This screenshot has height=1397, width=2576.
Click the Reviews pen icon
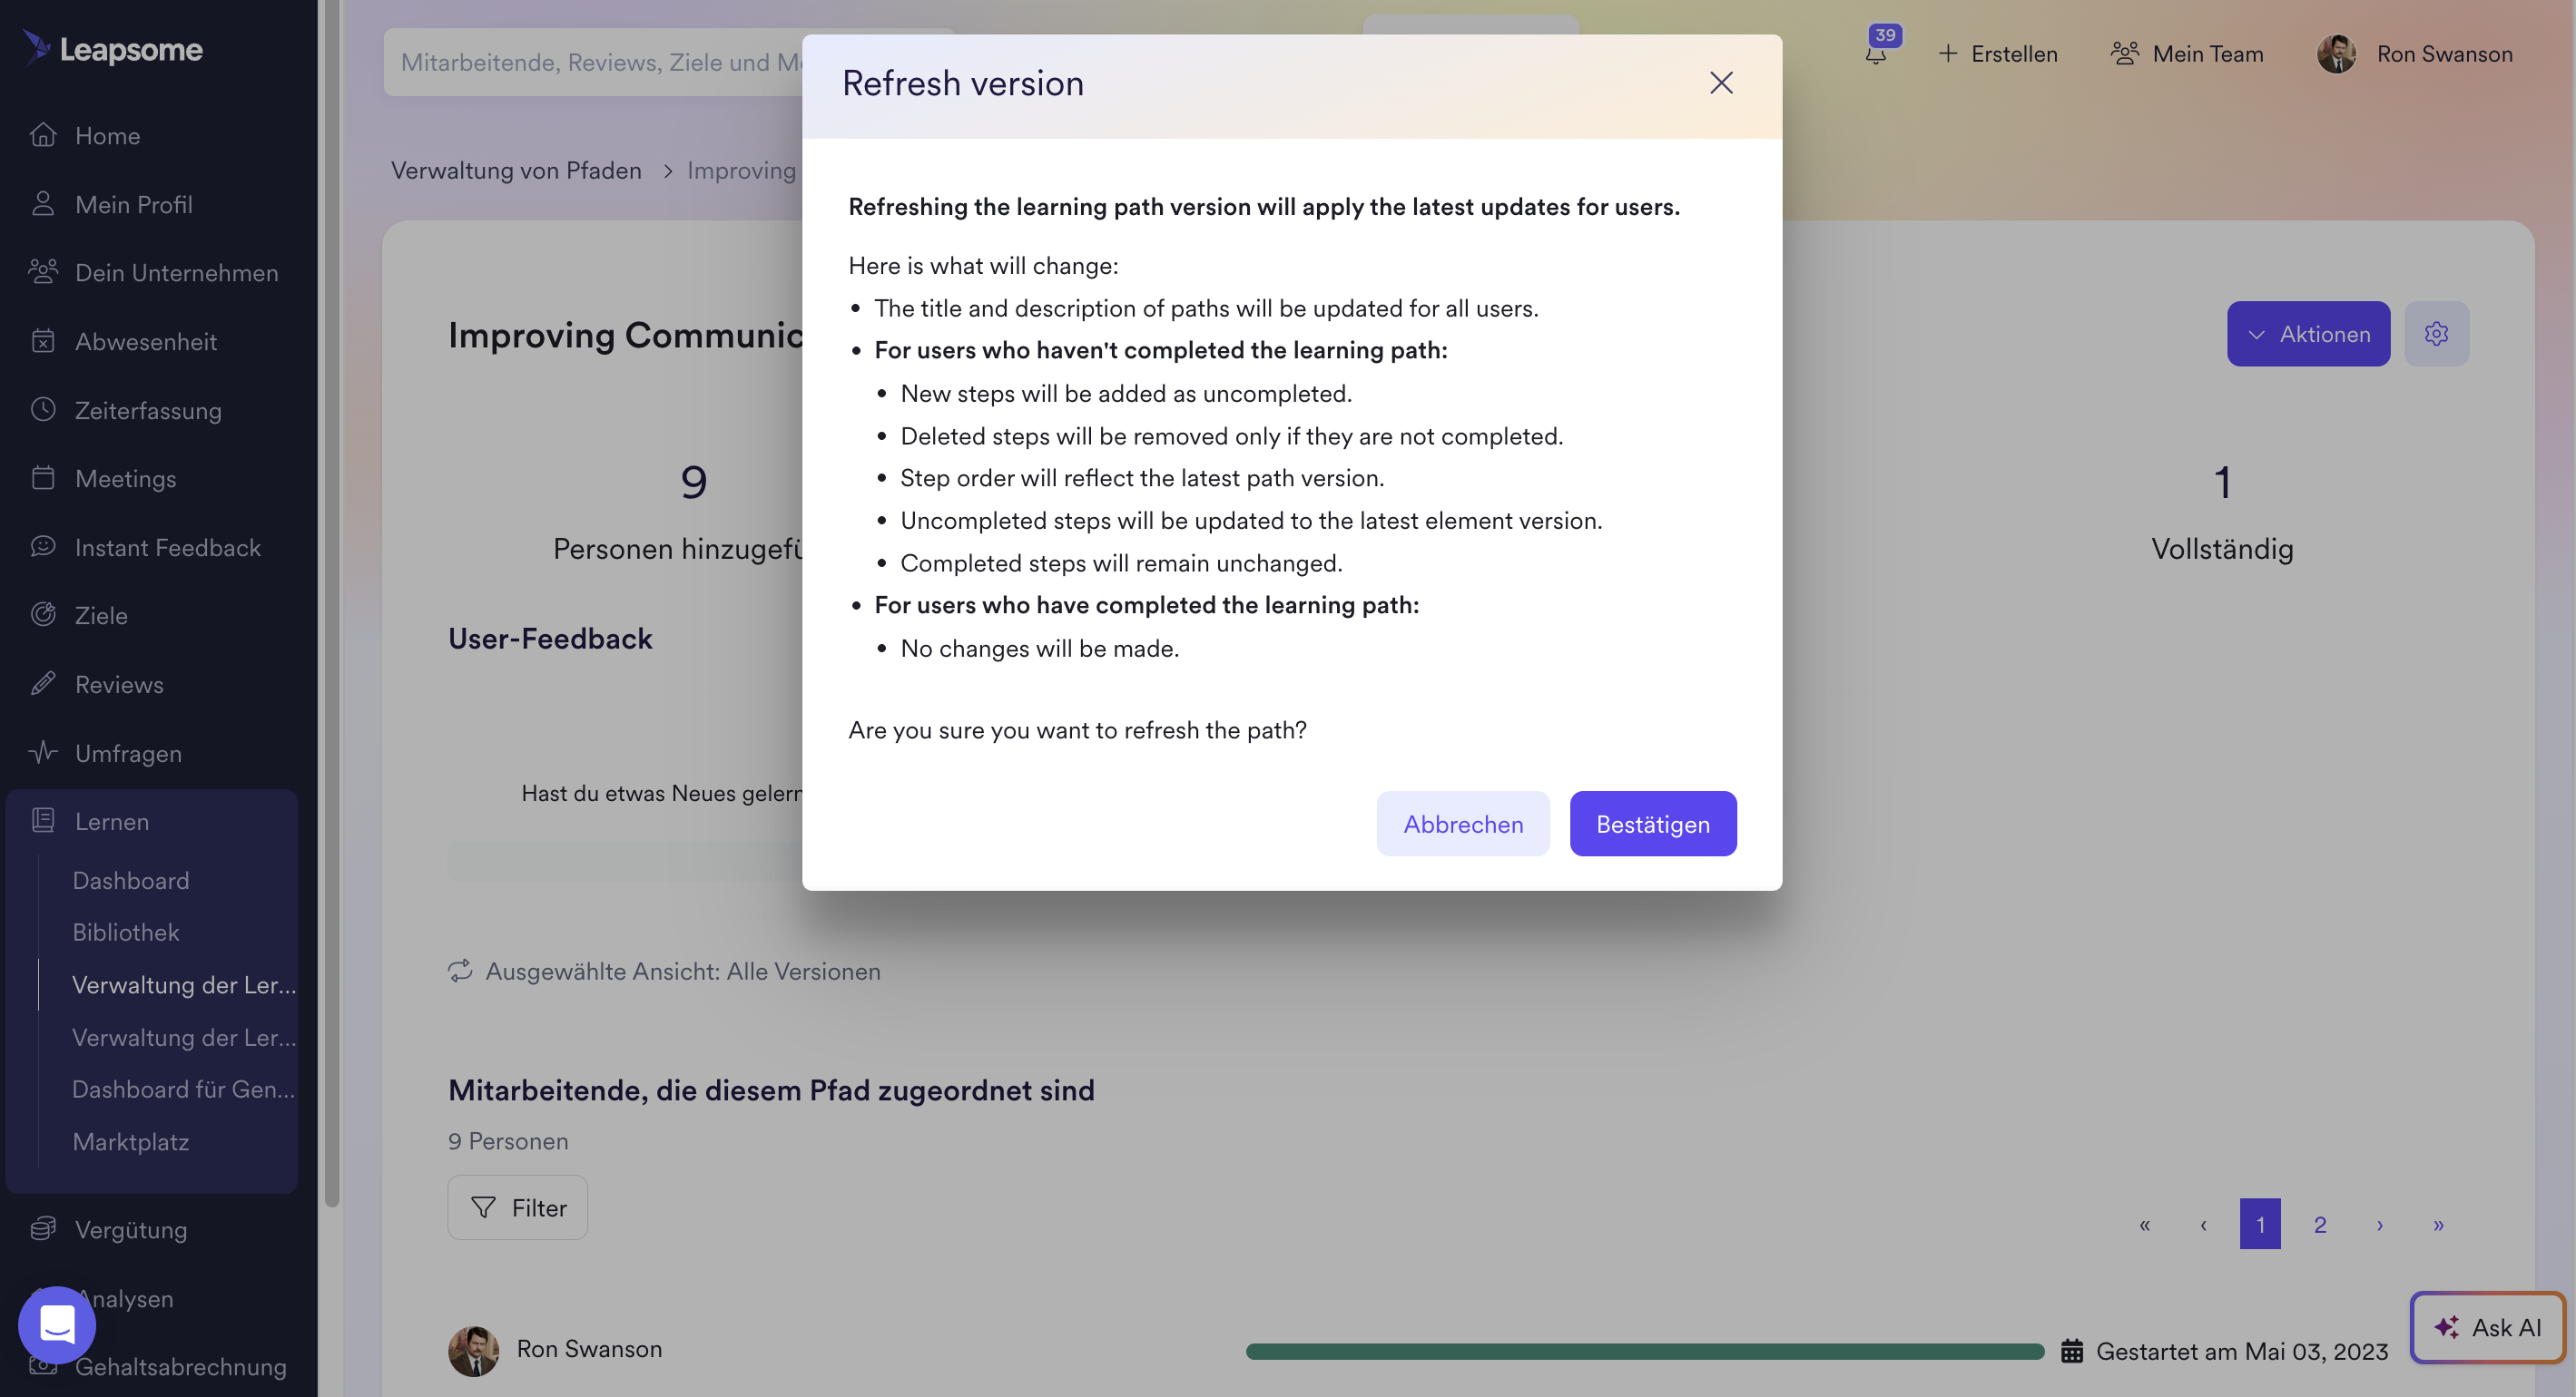tap(43, 683)
